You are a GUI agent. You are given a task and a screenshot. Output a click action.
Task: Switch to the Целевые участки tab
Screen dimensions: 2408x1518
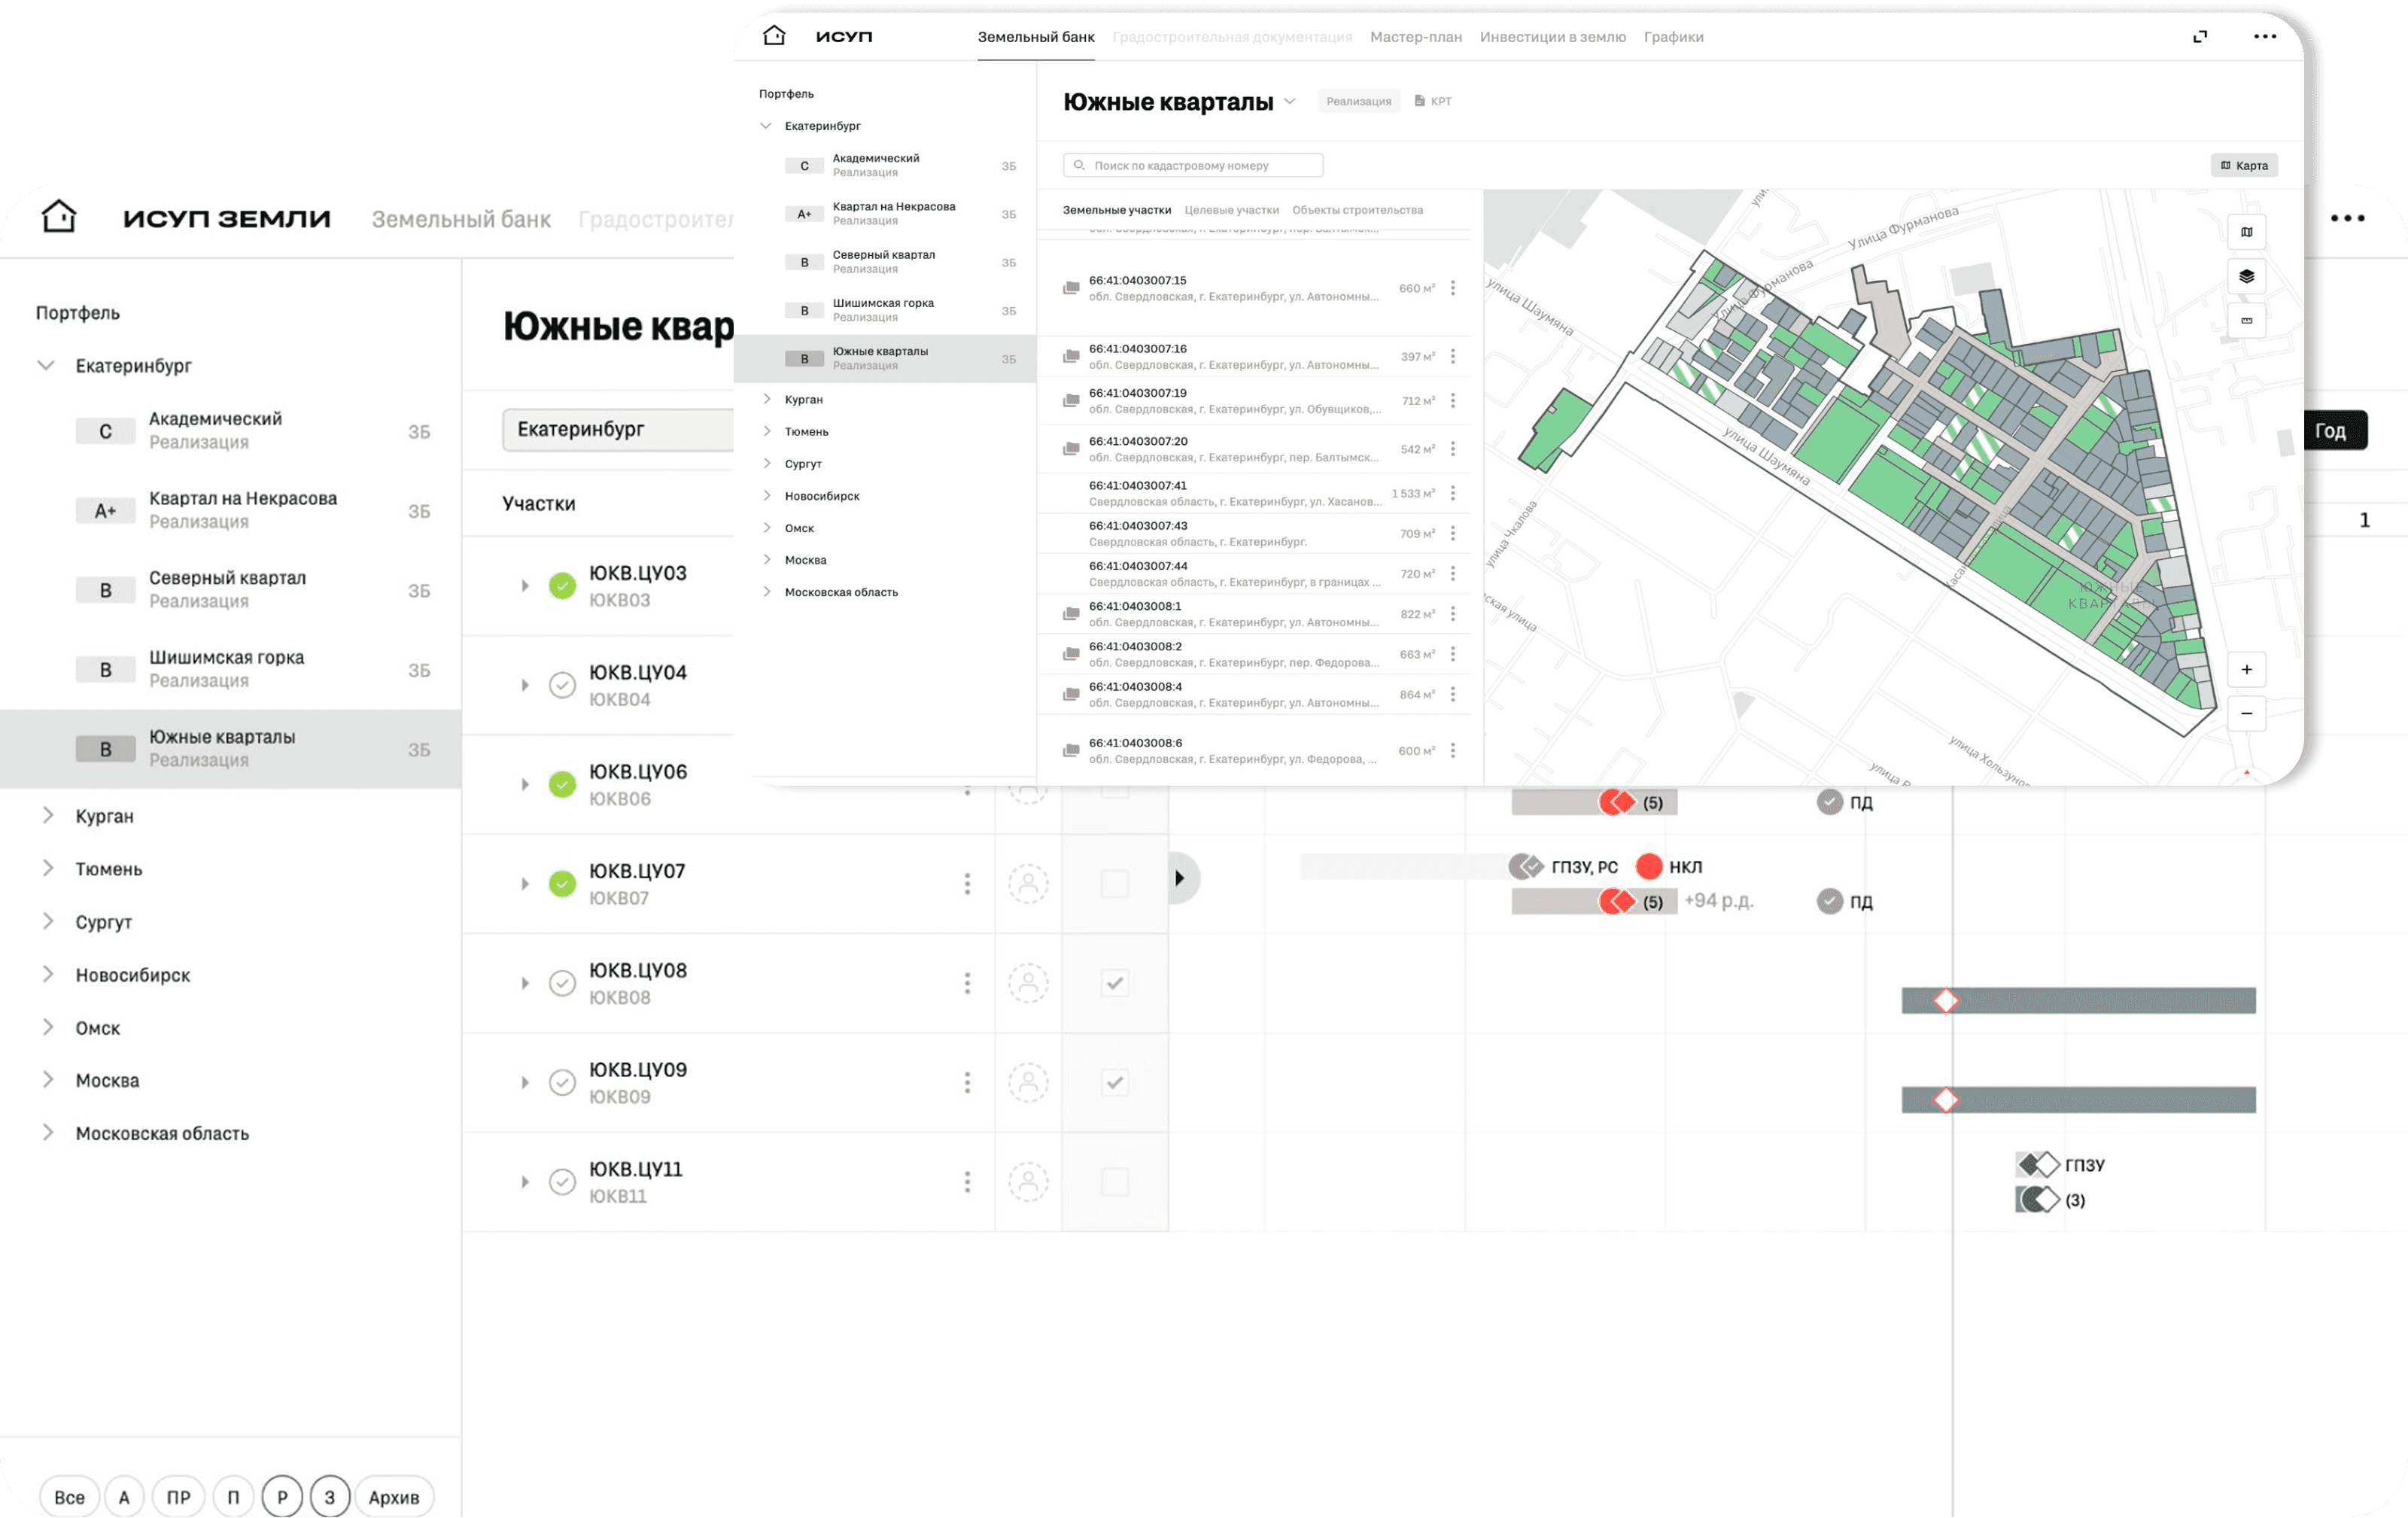coord(1231,210)
